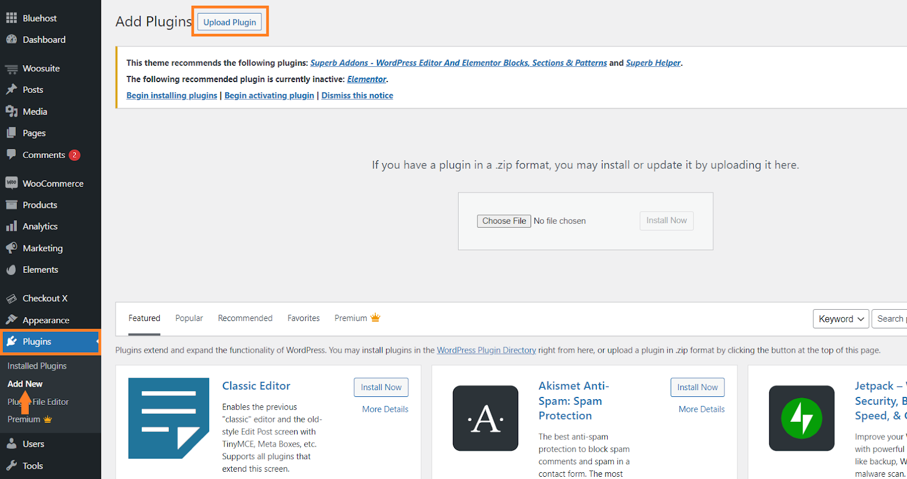Click the Marketing megaphone icon

pos(11,248)
